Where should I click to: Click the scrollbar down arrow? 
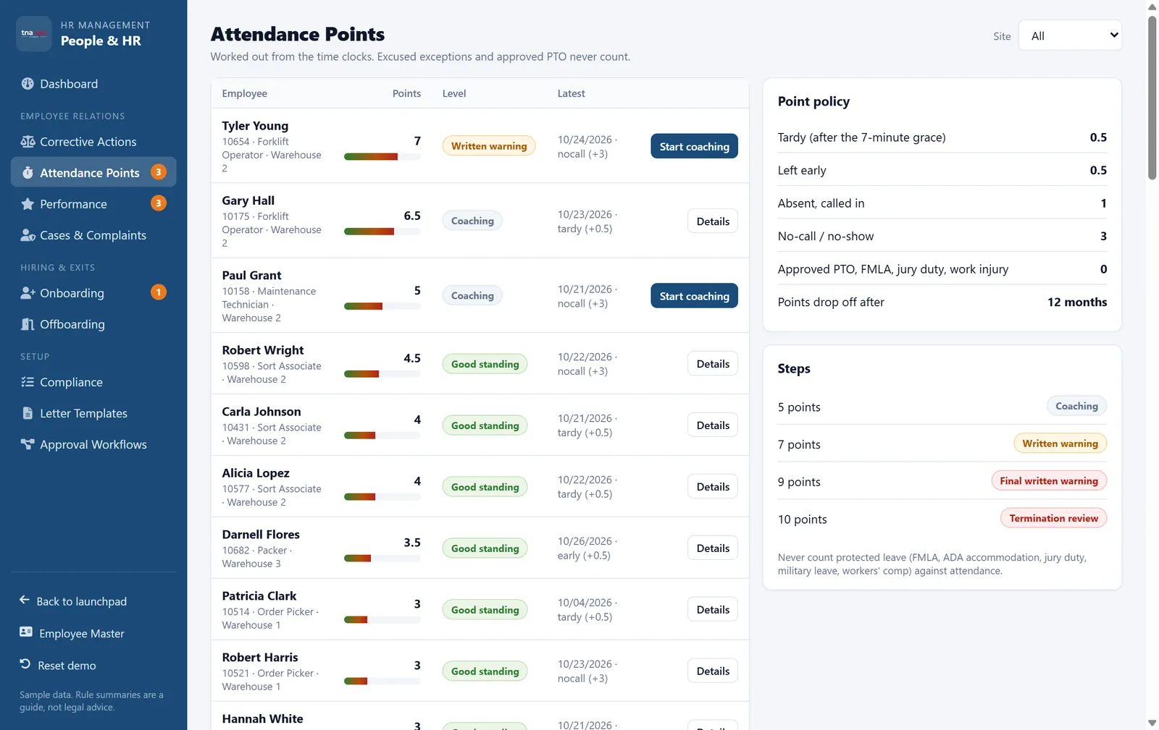pos(1152,723)
